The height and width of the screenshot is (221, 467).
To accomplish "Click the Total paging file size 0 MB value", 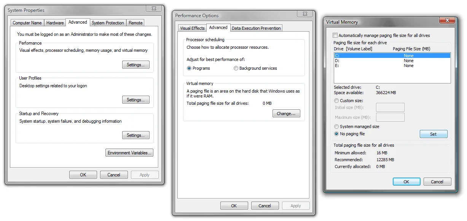I will [x=267, y=103].
